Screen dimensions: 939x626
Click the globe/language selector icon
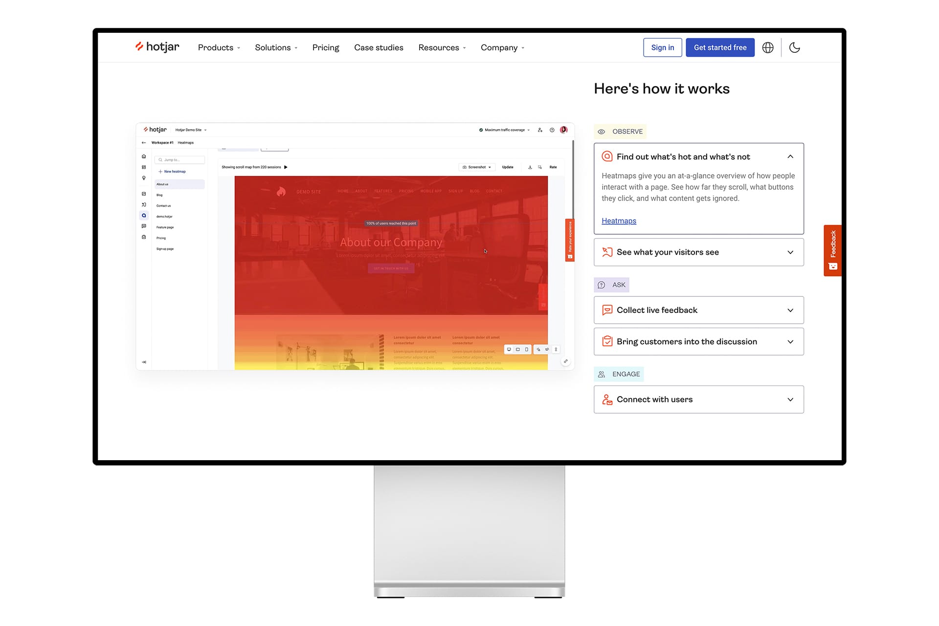coord(768,47)
